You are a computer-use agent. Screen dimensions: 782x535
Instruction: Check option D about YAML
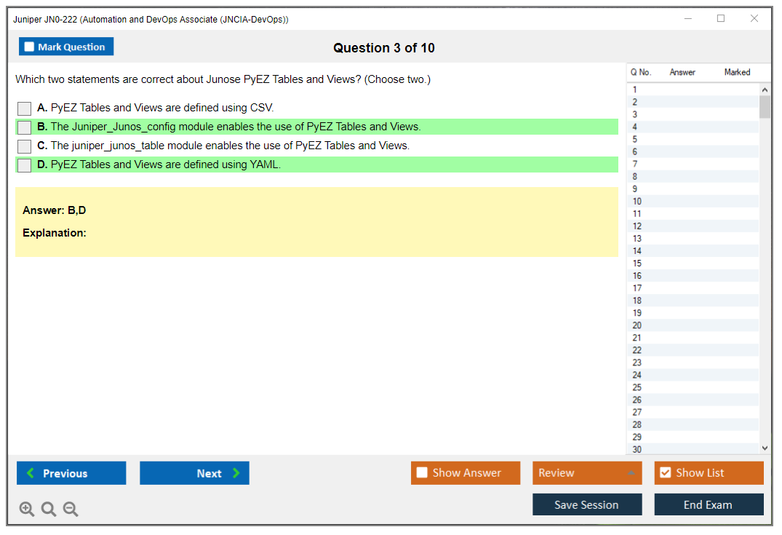25,165
